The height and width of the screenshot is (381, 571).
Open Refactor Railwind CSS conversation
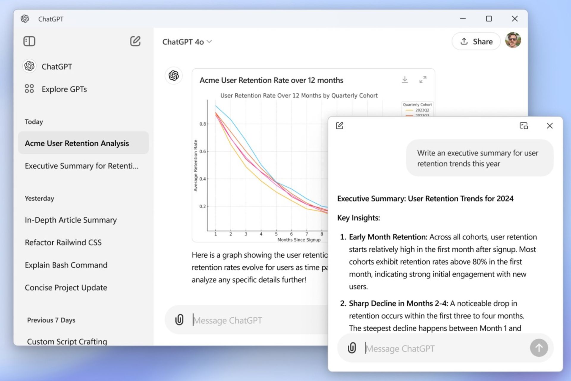tap(63, 243)
